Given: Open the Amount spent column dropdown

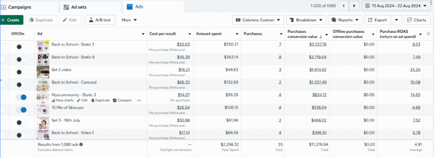Looking at the screenshot, I should click(237, 34).
